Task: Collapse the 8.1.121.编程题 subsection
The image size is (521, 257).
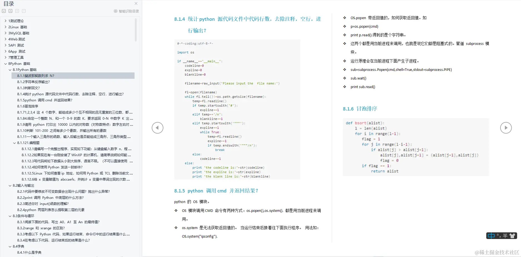Action: pos(14,143)
